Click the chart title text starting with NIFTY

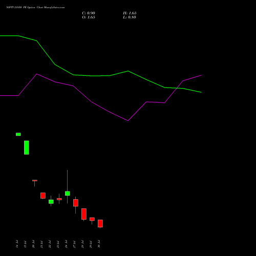[35, 8]
